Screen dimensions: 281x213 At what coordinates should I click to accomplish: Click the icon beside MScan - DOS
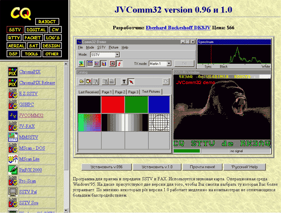pyautogui.click(x=13, y=148)
